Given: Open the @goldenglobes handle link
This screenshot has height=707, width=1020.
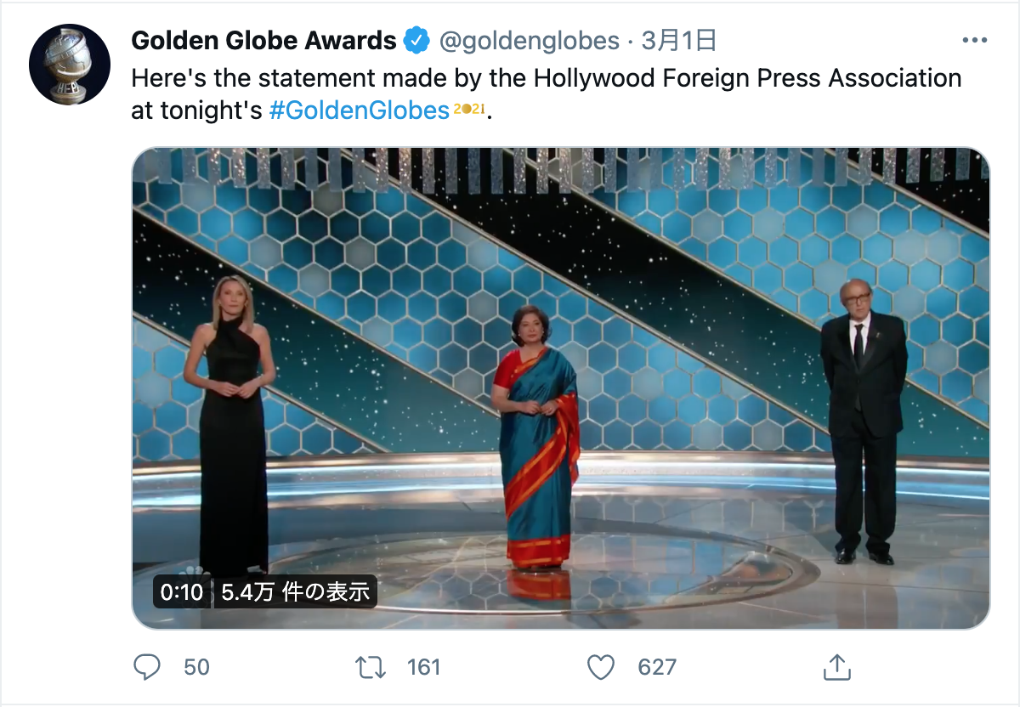Looking at the screenshot, I should pyautogui.click(x=529, y=40).
